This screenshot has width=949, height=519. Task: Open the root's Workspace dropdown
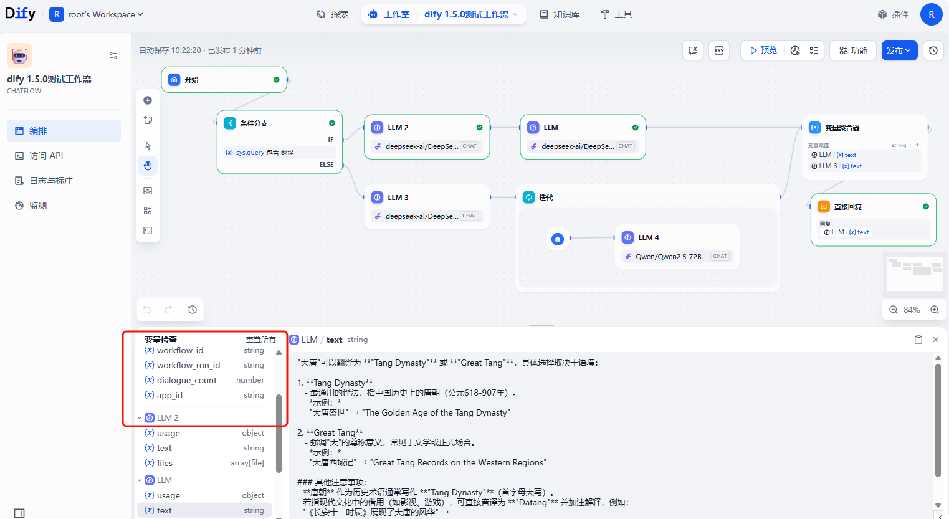pos(97,14)
